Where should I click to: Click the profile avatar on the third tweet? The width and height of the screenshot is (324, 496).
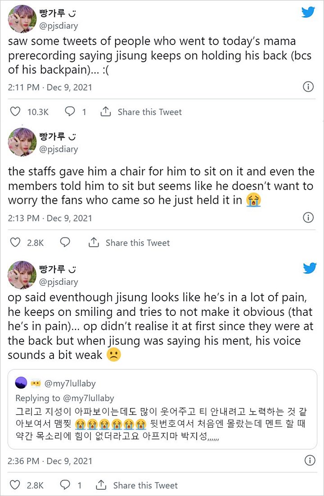[x=22, y=275]
